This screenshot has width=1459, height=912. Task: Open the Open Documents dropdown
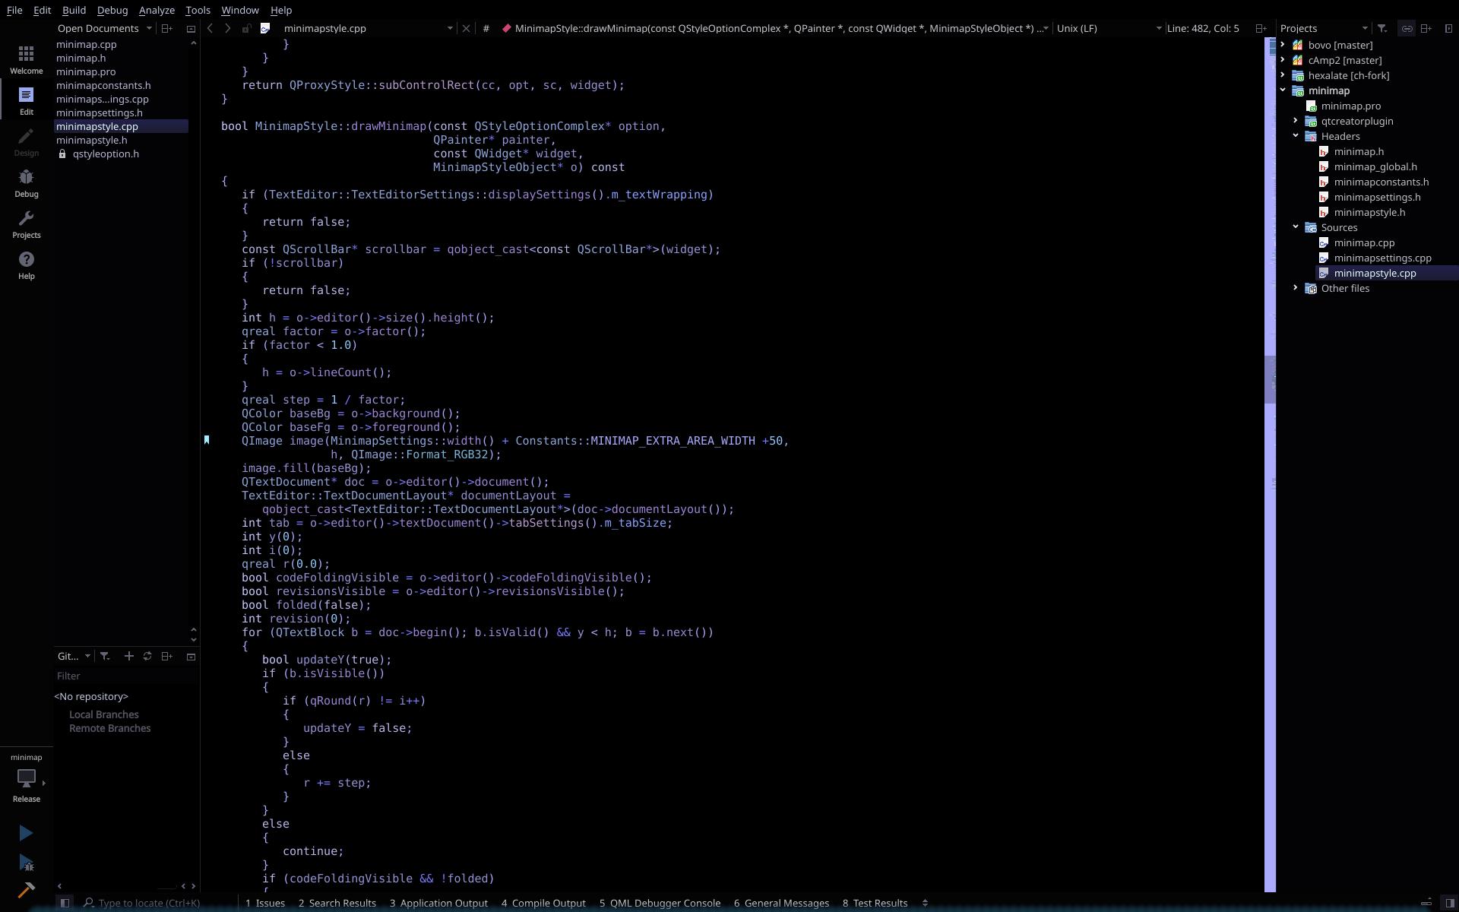point(149,28)
